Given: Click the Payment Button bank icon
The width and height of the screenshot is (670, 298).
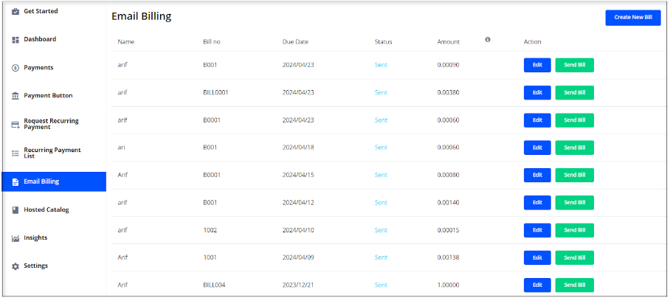Looking at the screenshot, I should point(15,96).
